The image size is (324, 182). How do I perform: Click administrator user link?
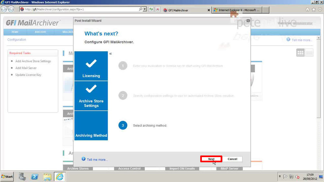tap(303, 23)
